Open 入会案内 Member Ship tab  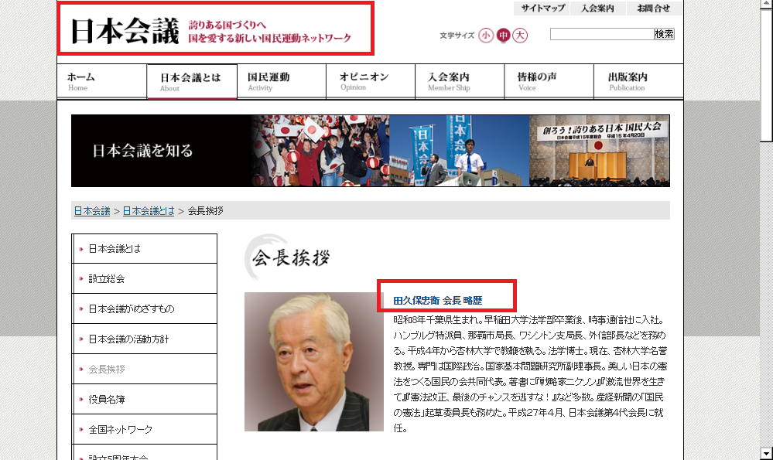click(x=460, y=82)
